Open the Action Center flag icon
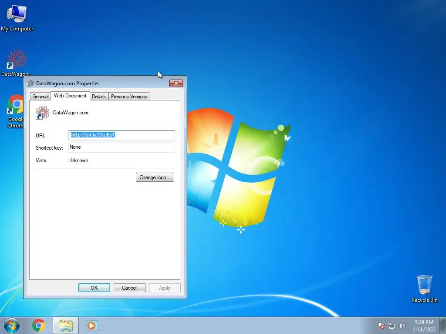Screen dimensions: 446x334 tap(381, 326)
